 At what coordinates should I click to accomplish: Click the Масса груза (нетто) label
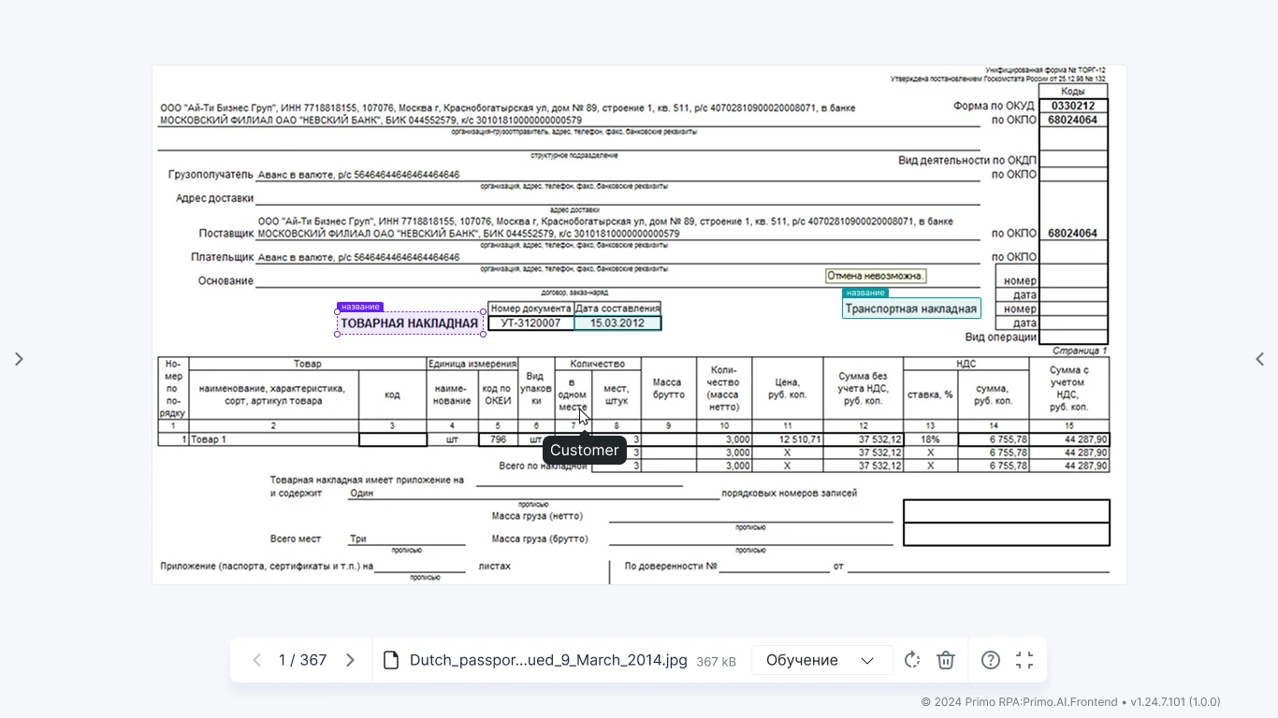coord(537,516)
